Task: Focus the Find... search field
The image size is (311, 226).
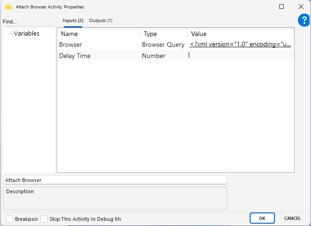Action: coord(28,22)
